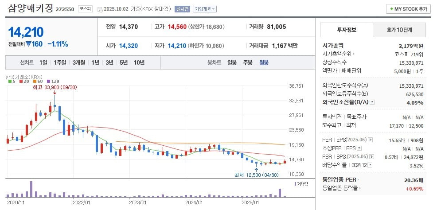Viewport: 437px width, 210px height.
Task: Click the arrow next to 동일업종 PER
Action: click(358, 180)
